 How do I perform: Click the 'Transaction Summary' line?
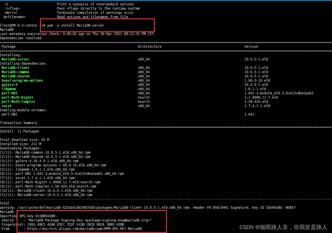[x=19, y=123]
